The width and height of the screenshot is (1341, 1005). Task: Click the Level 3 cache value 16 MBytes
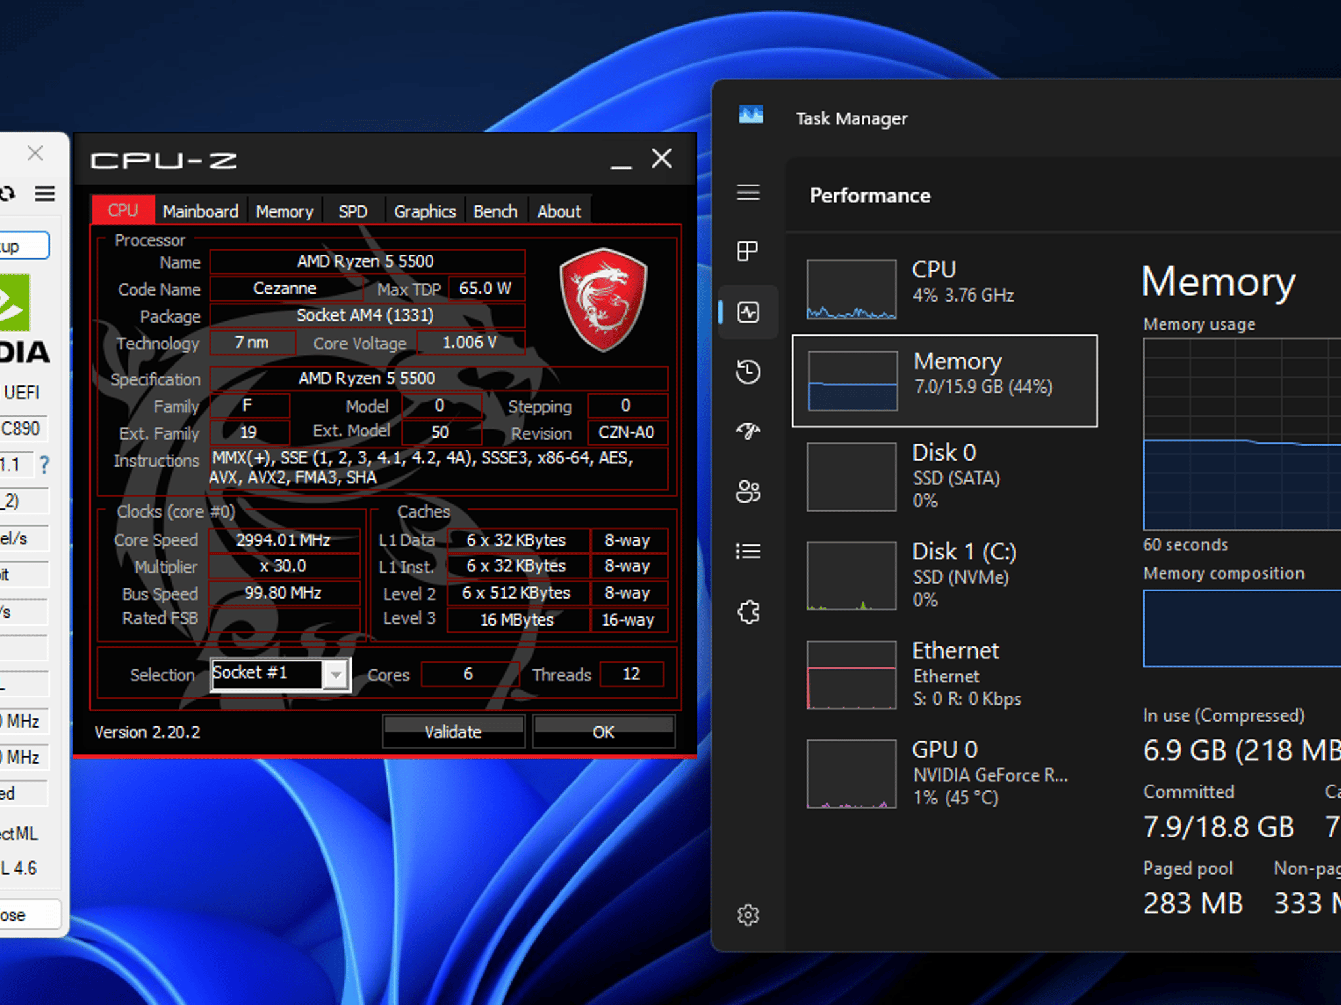pyautogui.click(x=518, y=620)
